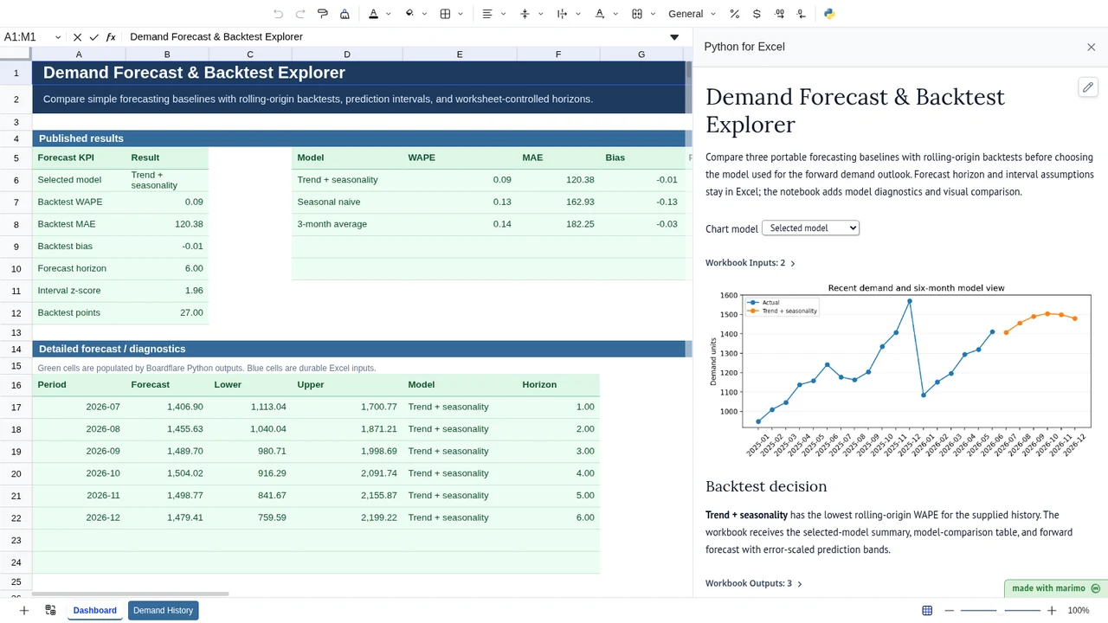
Task: Add a new sheet with the plus icon
Action: pos(24,610)
